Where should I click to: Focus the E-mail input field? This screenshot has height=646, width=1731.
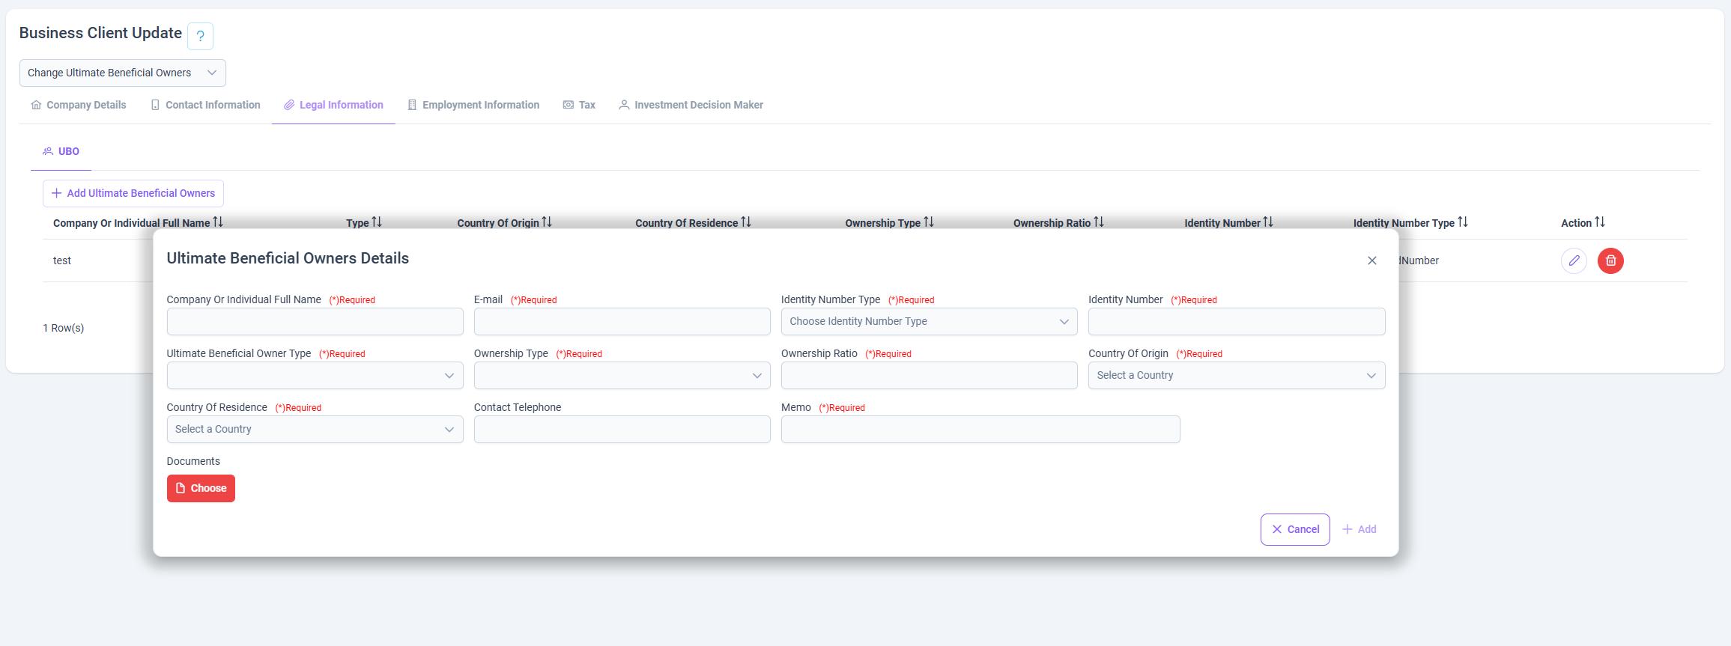[622, 321]
